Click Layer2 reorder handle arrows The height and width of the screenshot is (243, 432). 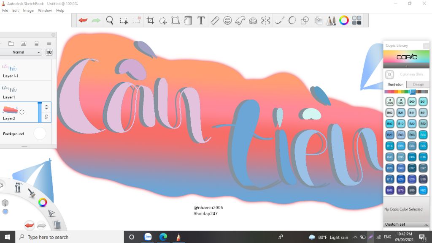pyautogui.click(x=46, y=107)
